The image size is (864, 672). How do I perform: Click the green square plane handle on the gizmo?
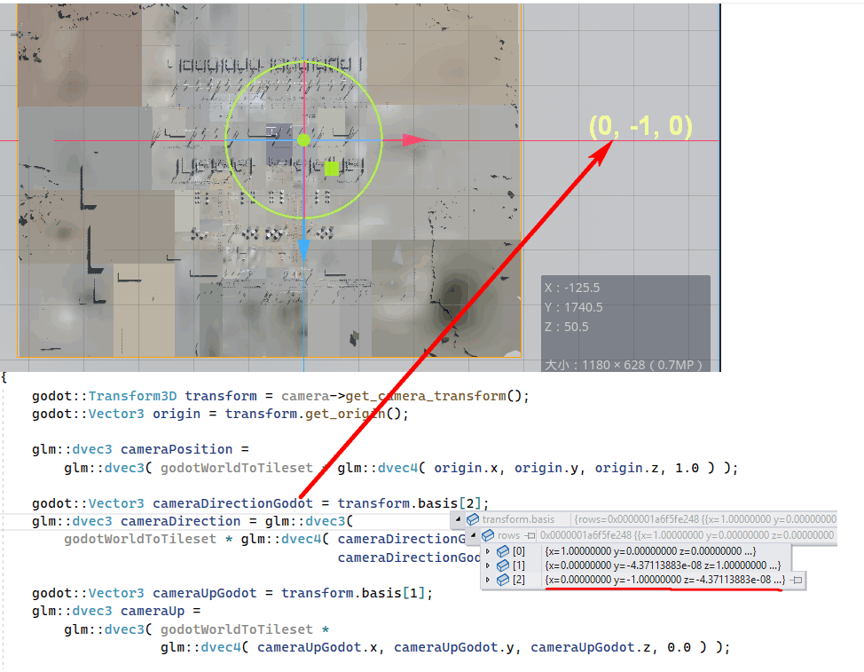pyautogui.click(x=331, y=167)
